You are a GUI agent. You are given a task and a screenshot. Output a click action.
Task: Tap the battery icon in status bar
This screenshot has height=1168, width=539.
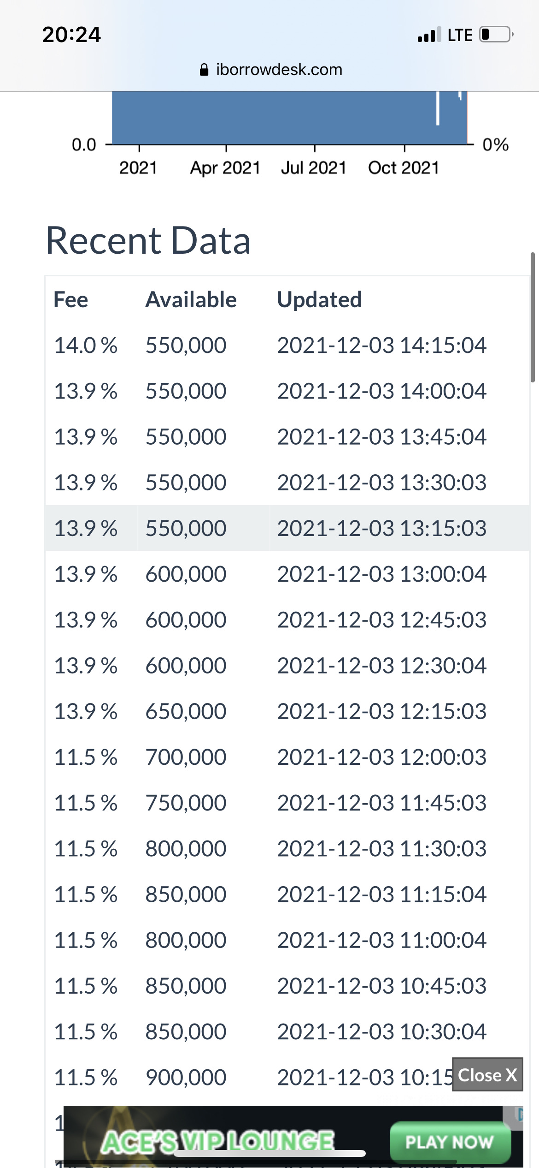(x=497, y=35)
